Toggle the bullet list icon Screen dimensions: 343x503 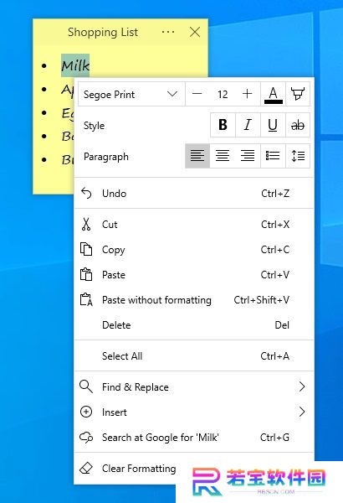(273, 156)
